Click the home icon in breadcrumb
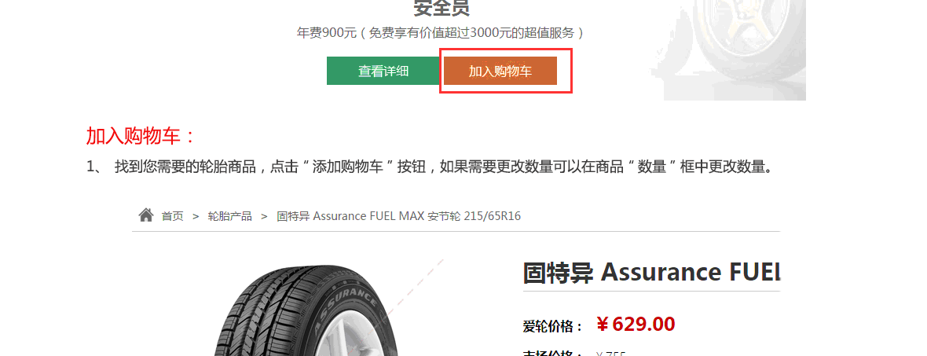The height and width of the screenshot is (356, 927). coord(146,215)
